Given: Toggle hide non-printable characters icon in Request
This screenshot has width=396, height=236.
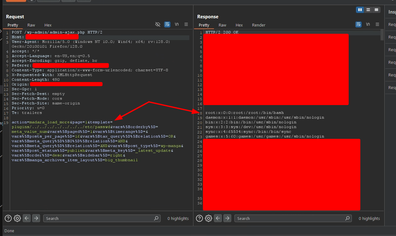Looking at the screenshot, I should point(158,24).
